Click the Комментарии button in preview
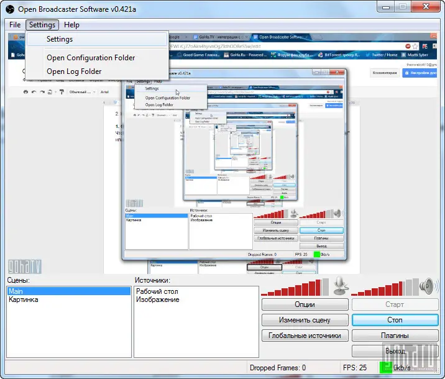The height and width of the screenshot is (379, 445). click(385, 73)
